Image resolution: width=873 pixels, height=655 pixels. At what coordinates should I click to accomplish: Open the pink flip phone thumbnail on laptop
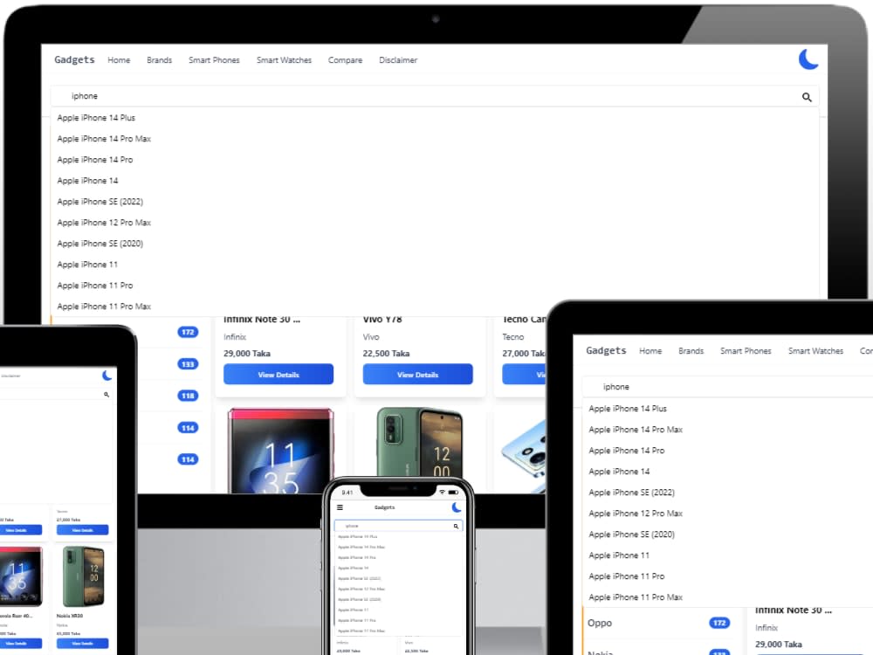[280, 451]
